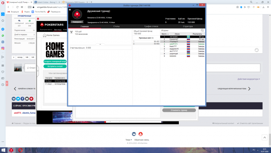Click the Opera snapshot camera icon
This screenshot has width=271, height=153.
(237, 7)
